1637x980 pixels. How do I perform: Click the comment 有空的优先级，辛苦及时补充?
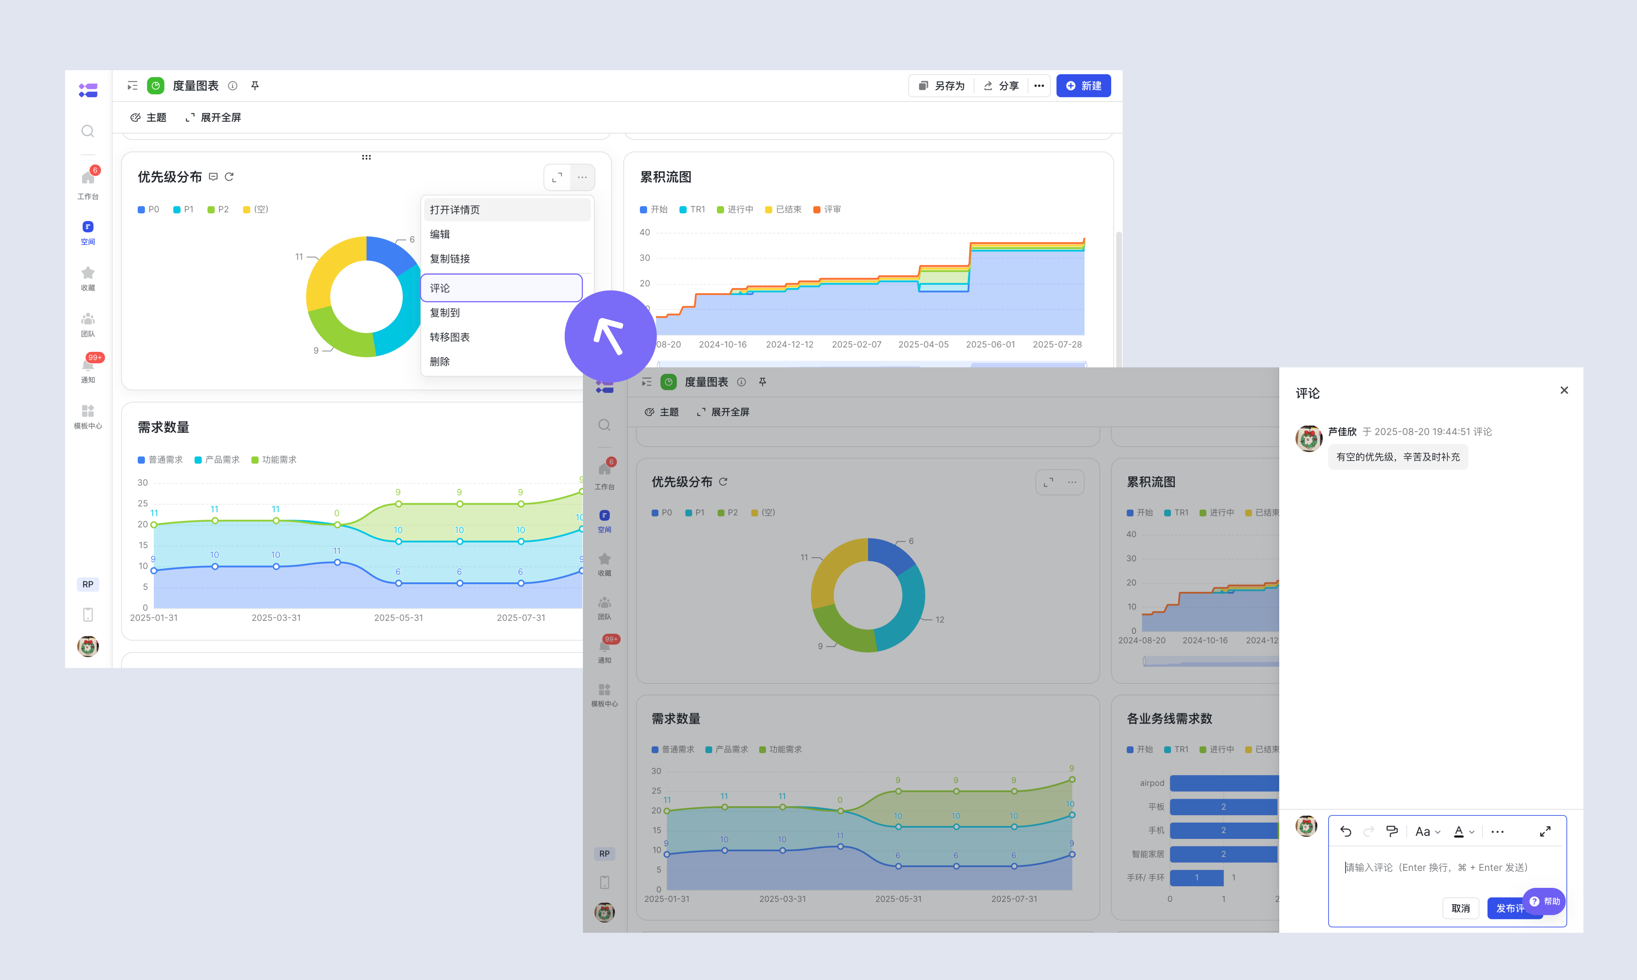point(1398,457)
